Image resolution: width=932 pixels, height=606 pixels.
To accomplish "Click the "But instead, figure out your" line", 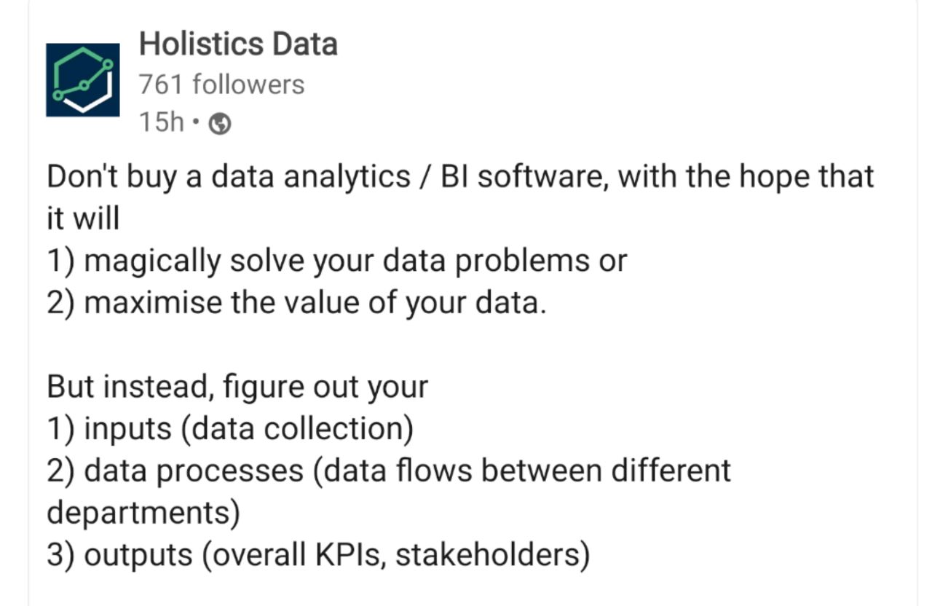I will (x=237, y=387).
